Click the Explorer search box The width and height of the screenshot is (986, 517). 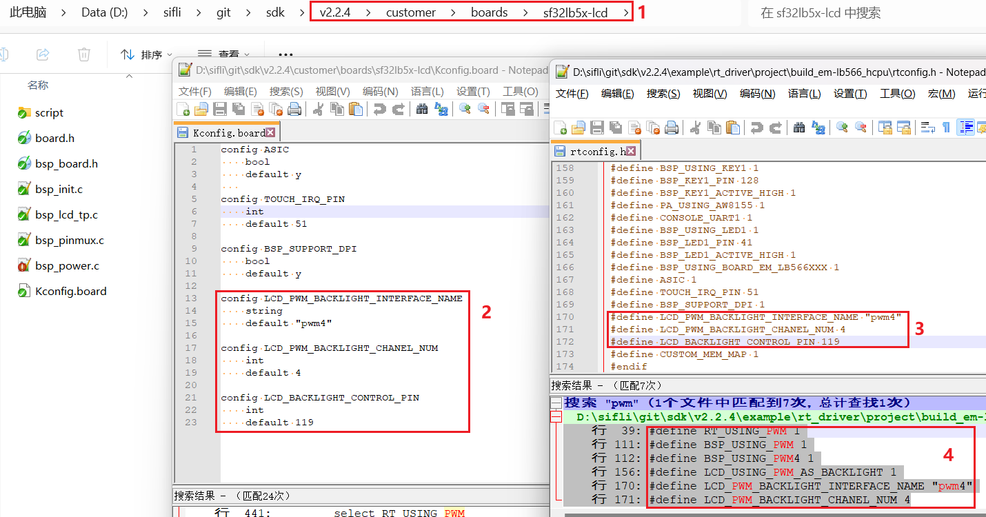(x=867, y=12)
